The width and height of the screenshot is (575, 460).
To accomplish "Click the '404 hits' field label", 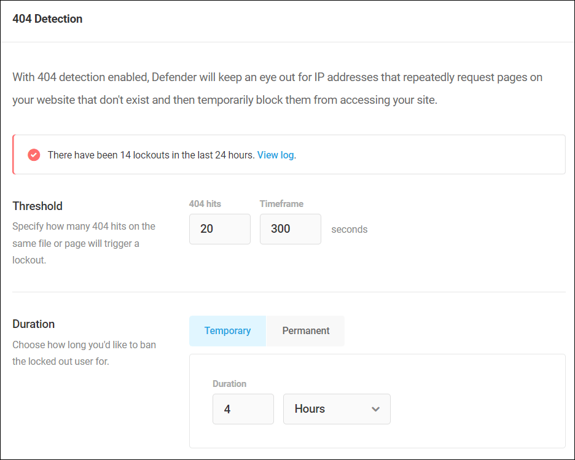I will tap(205, 204).
